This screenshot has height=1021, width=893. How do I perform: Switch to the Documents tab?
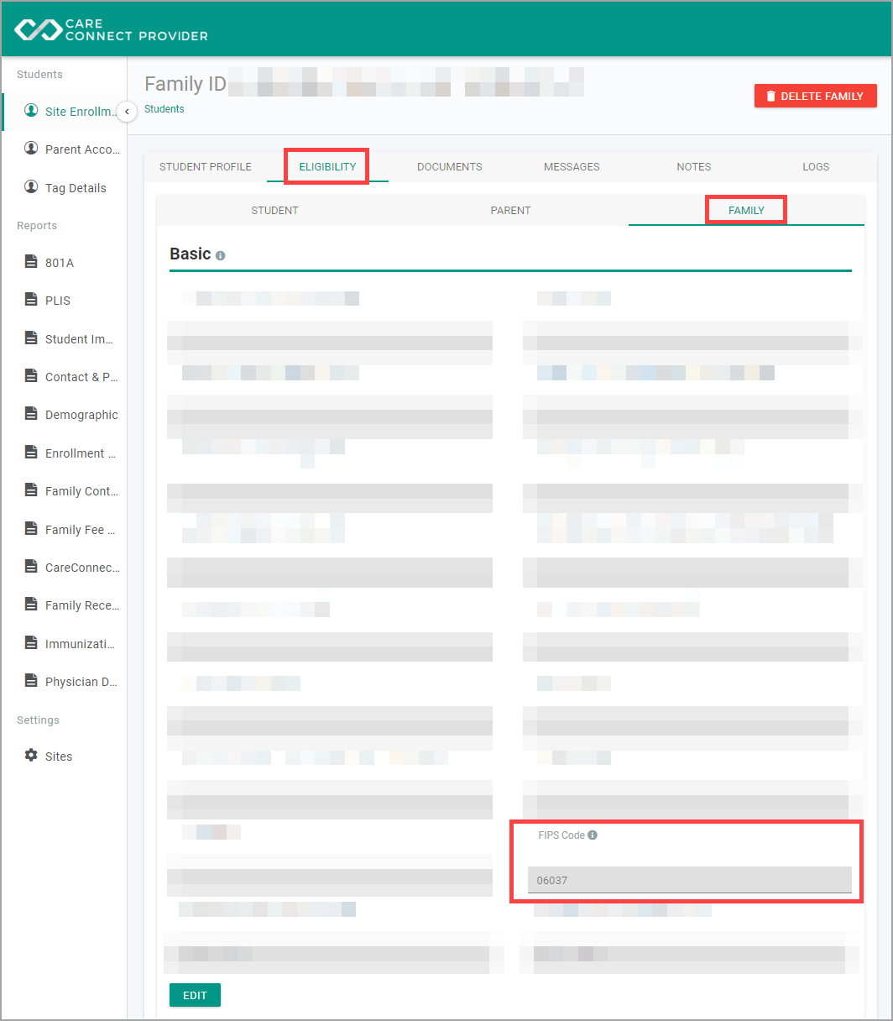click(449, 166)
